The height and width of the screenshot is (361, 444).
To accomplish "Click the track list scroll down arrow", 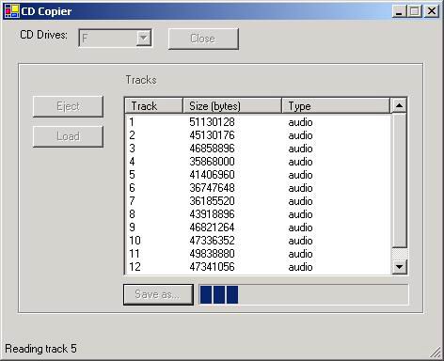I will [x=399, y=267].
